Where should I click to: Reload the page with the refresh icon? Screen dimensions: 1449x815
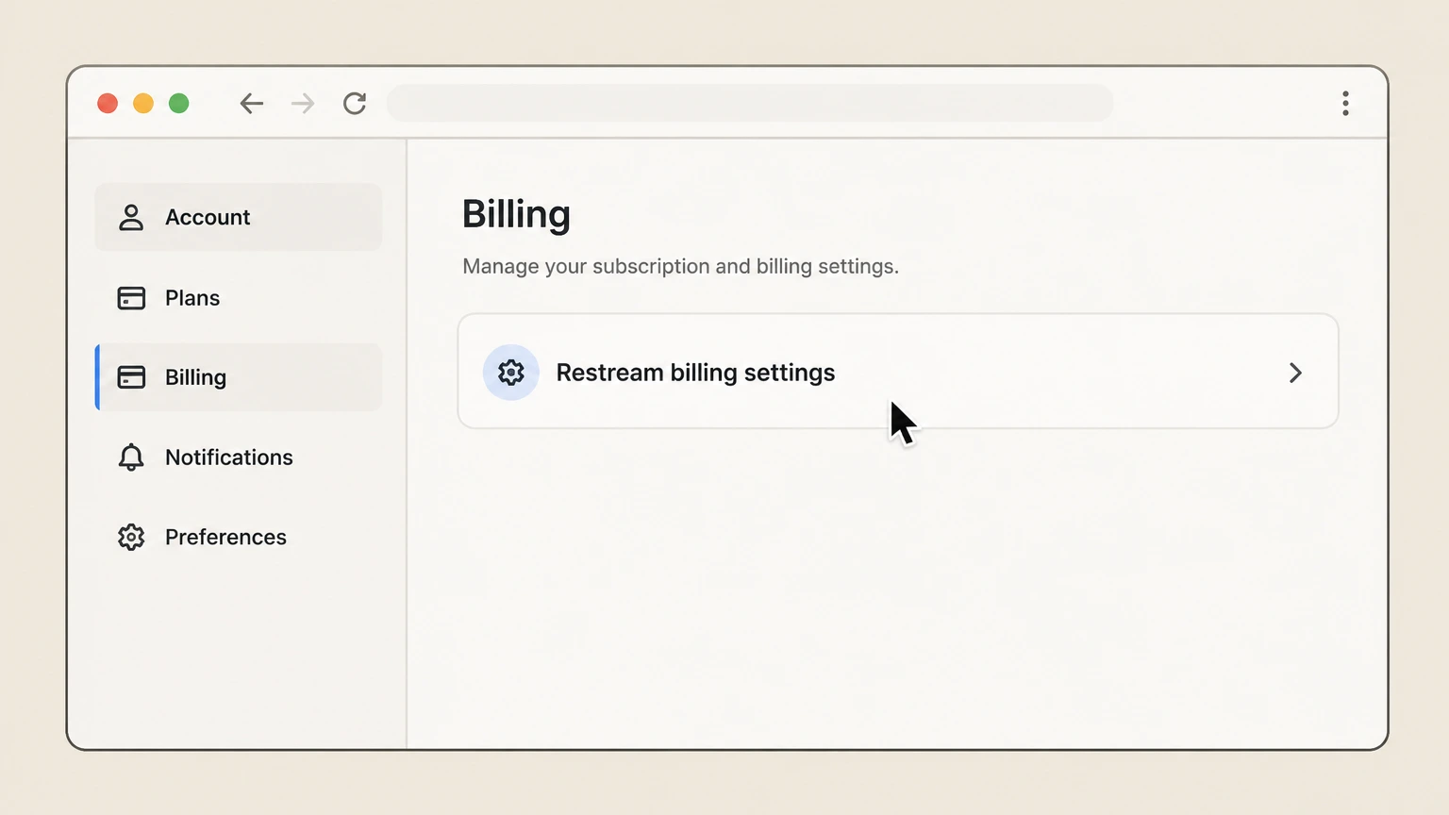coord(355,104)
